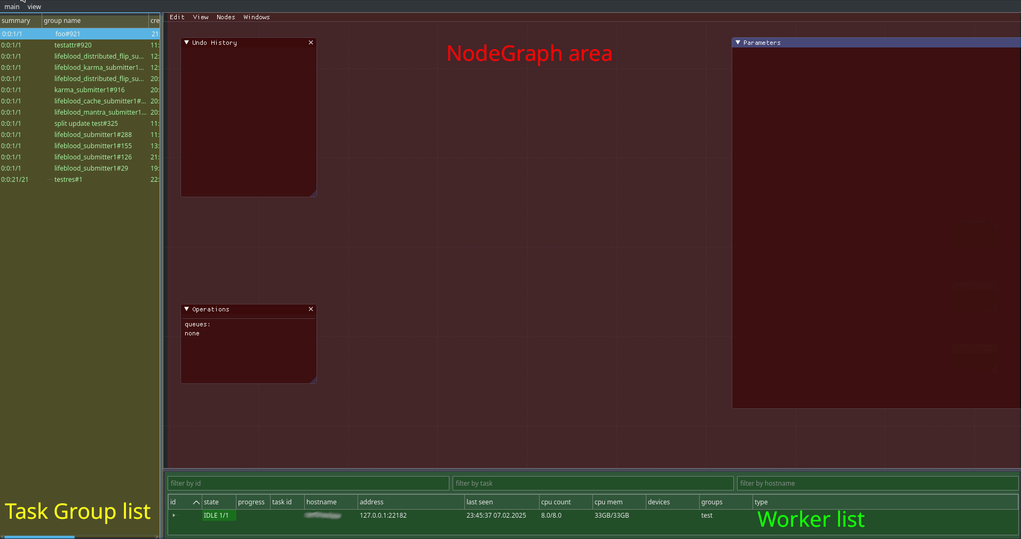The image size is (1021, 539).
Task: Select the foo#921 task group
Action: coord(68,34)
